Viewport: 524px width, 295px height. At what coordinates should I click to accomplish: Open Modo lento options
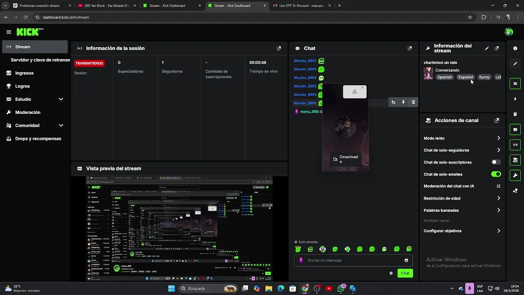(462, 138)
